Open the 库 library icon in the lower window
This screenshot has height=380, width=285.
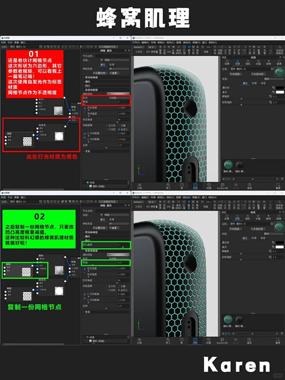(181, 341)
